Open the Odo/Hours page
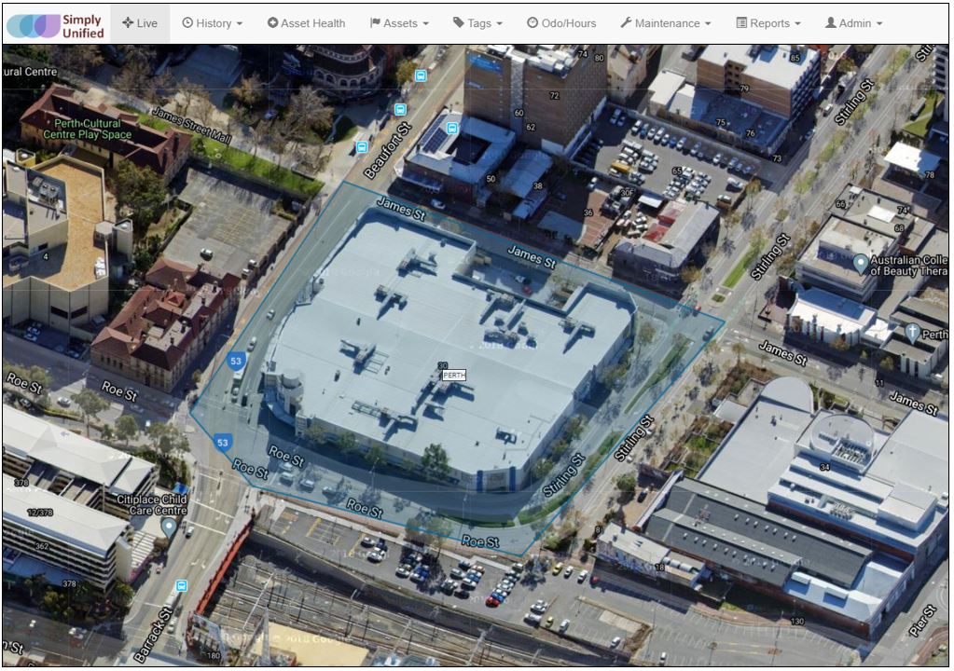 [561, 23]
